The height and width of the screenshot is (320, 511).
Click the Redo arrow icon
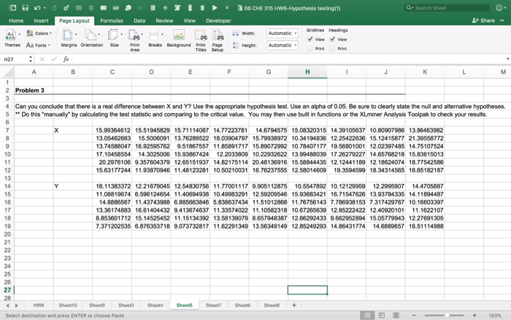click(x=54, y=8)
